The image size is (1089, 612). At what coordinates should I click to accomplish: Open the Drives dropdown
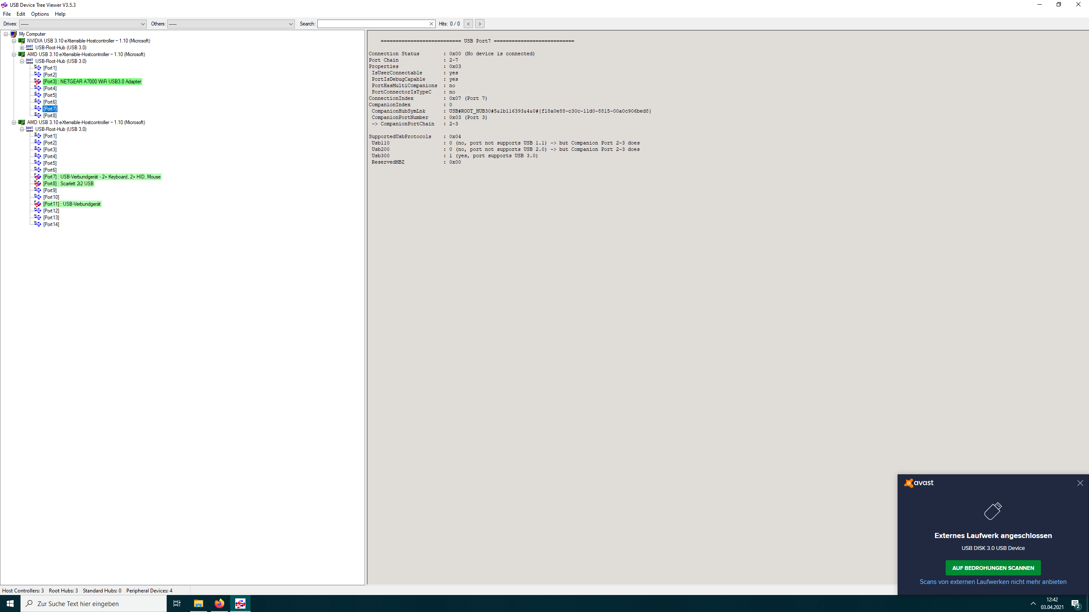(142, 24)
